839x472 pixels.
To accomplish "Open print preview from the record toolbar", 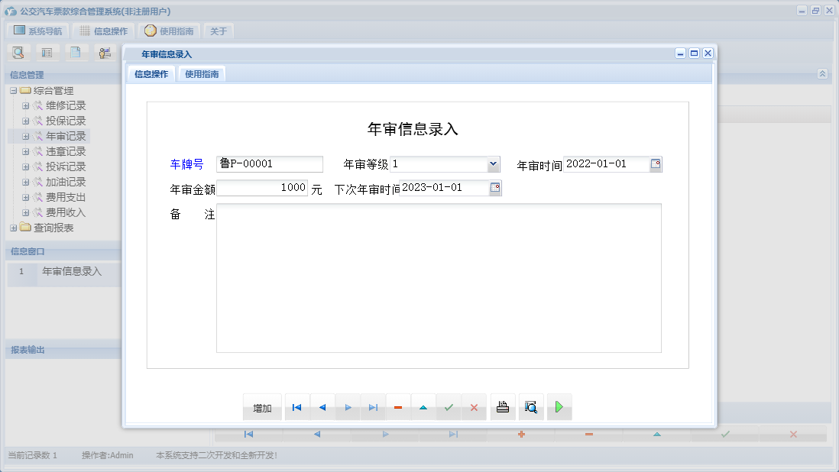I will [531, 407].
